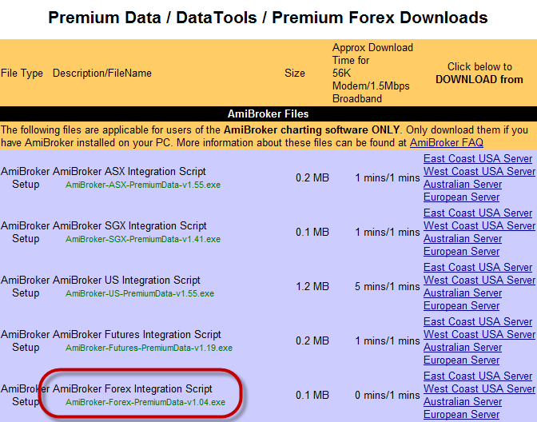Download ASX script from East Coast USA Server
537x422 pixels.
tap(478, 158)
